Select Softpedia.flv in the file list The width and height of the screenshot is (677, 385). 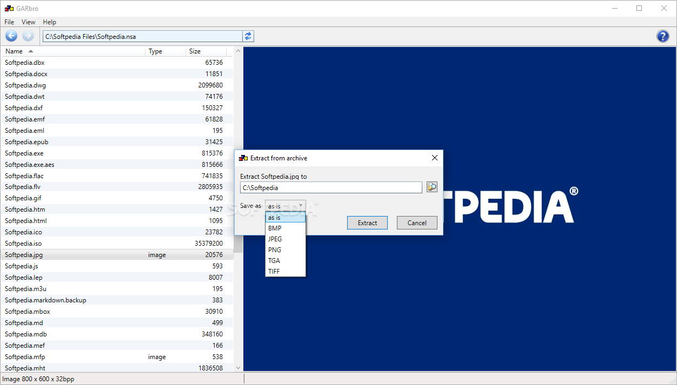(117, 187)
